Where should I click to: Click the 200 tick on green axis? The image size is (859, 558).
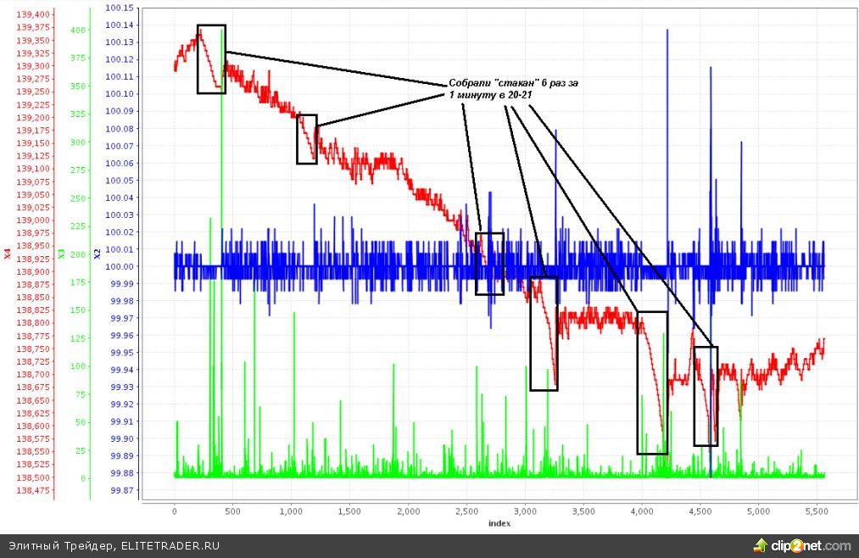(78, 254)
